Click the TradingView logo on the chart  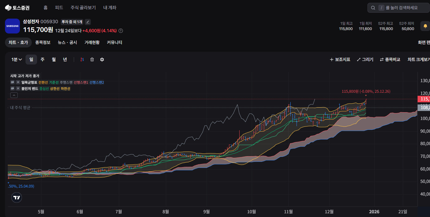pos(17,197)
